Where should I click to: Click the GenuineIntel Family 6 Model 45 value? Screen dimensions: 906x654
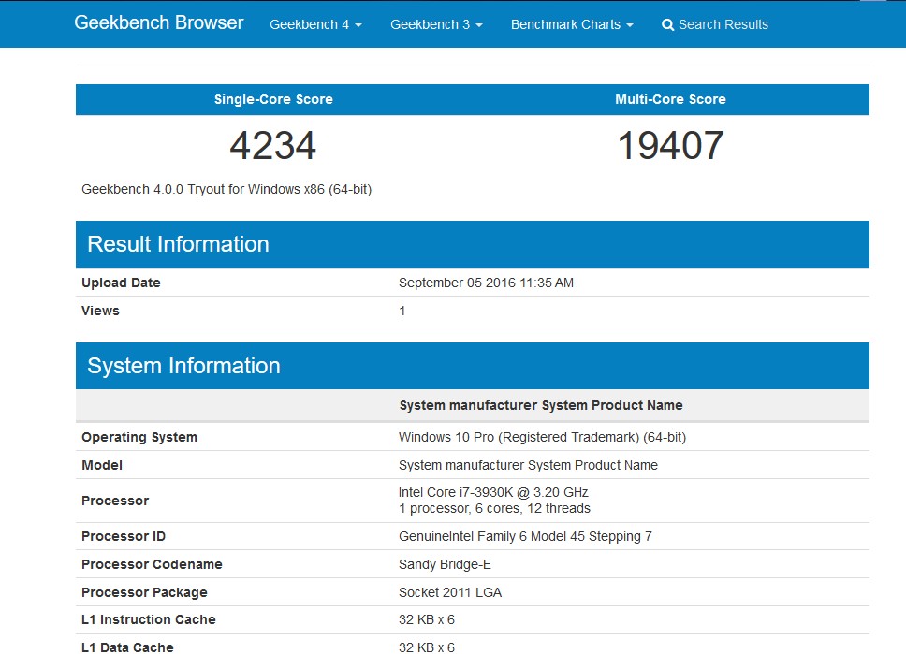click(x=525, y=537)
